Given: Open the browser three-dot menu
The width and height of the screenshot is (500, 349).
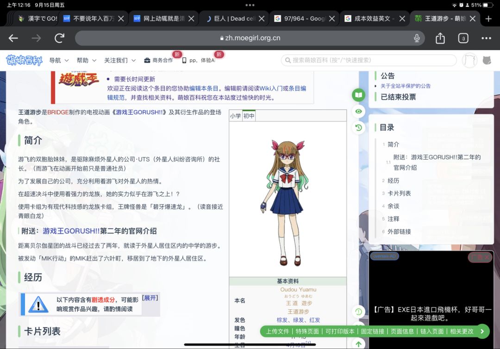Looking at the screenshot, I should [x=486, y=38].
